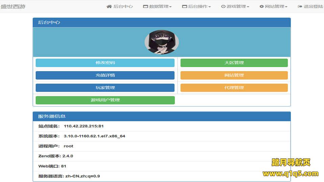Open the orange 网站管理 panel button
Viewport: 324px width, 182px height.
coord(234,75)
